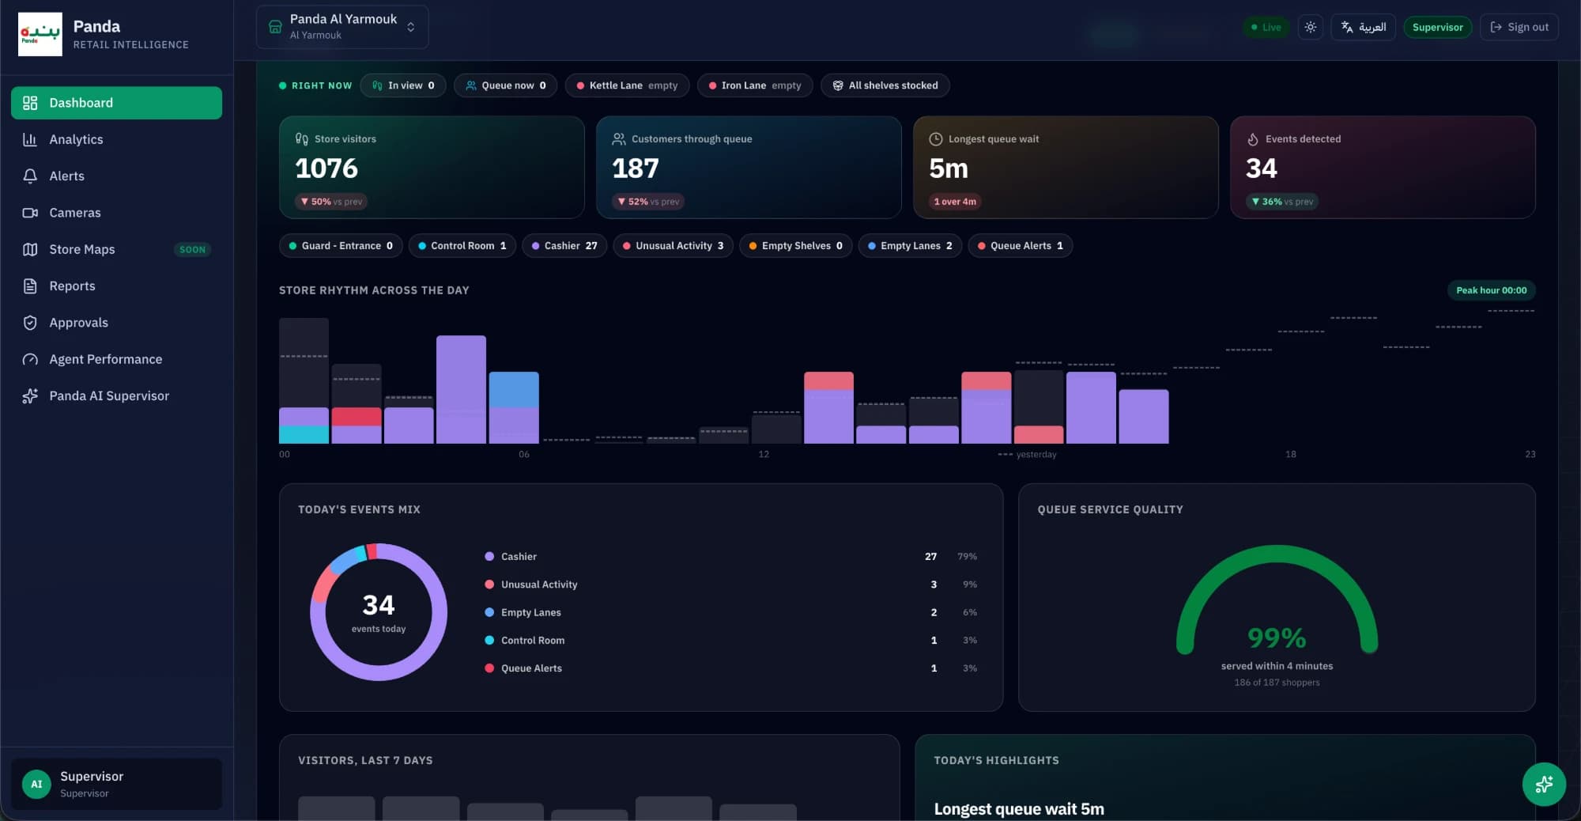The image size is (1581, 821).
Task: Click the Panda logo in the sidebar
Action: [40, 34]
